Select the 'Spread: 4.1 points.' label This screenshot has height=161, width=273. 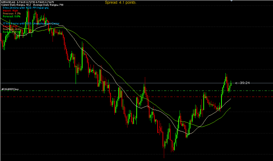coord(121,3)
